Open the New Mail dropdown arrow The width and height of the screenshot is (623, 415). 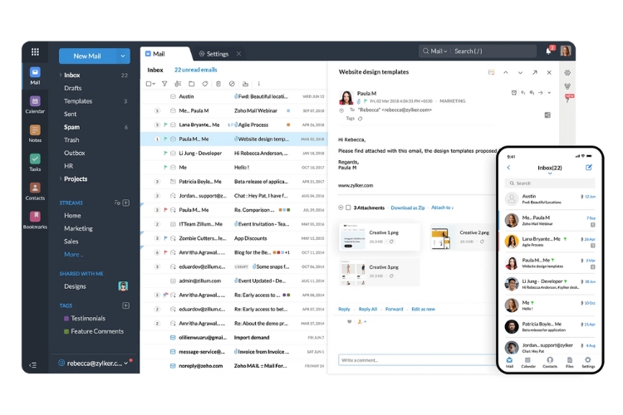click(123, 56)
